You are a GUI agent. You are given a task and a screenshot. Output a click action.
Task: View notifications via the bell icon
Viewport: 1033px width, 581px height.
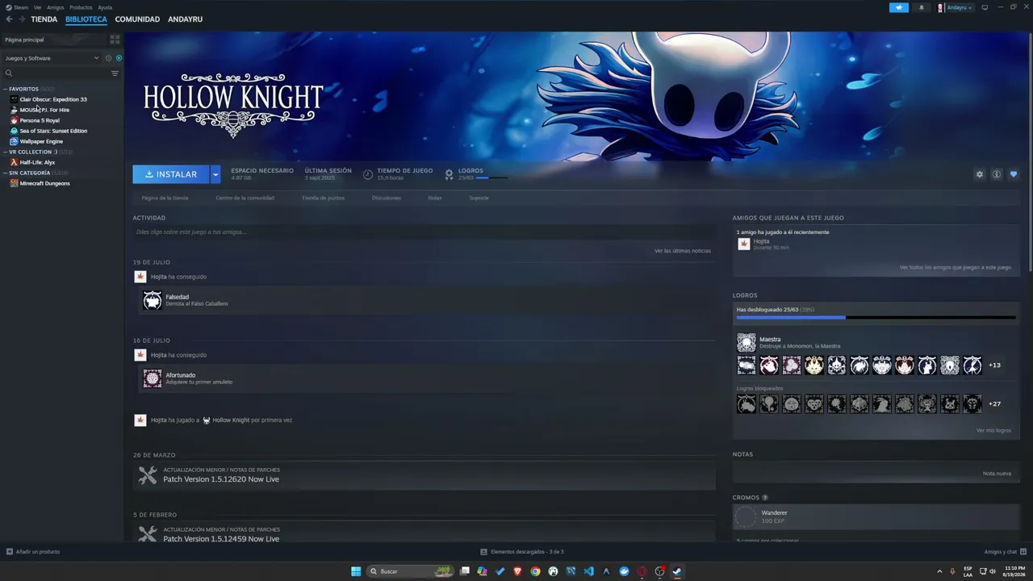(922, 7)
